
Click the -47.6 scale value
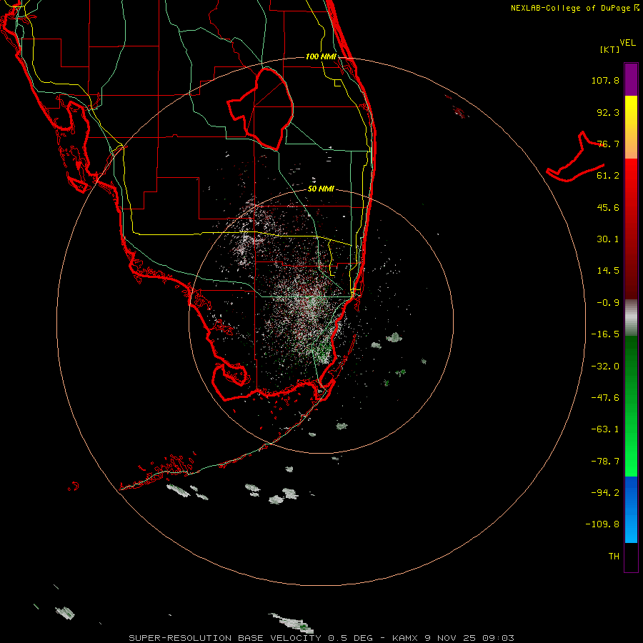(605, 398)
